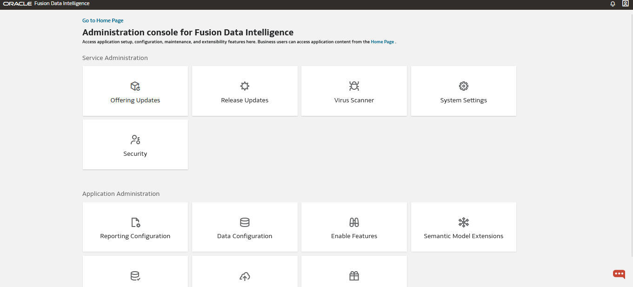633x287 pixels.
Task: Open System Settings label
Action: coord(464,100)
